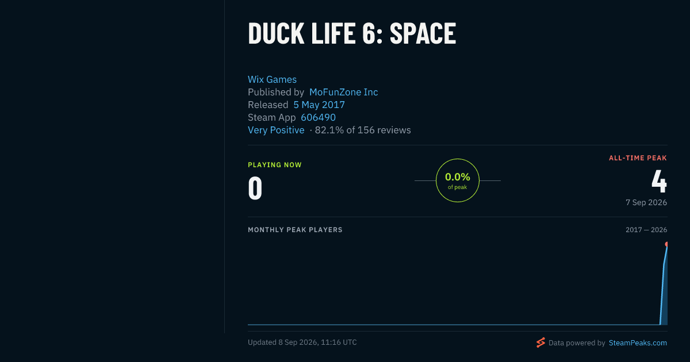Image resolution: width=690 pixels, height=362 pixels.
Task: Click the SteamPeaks logo icon
Action: click(540, 342)
